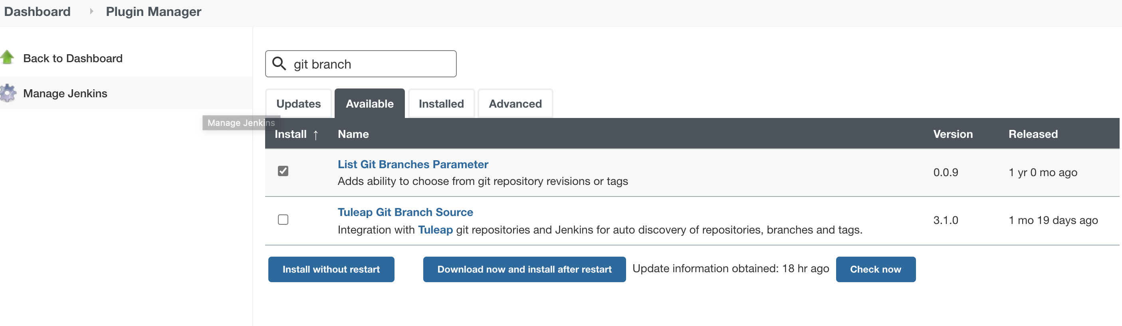Follow the Tuleap link in the description
The height and width of the screenshot is (326, 1122).
point(435,230)
